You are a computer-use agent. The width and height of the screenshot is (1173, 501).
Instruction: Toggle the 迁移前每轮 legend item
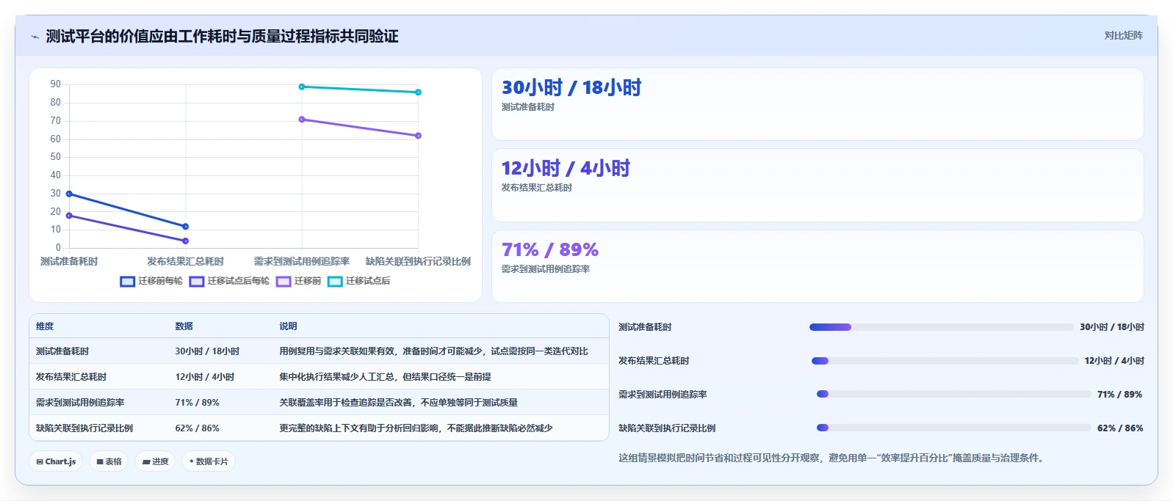tap(151, 281)
